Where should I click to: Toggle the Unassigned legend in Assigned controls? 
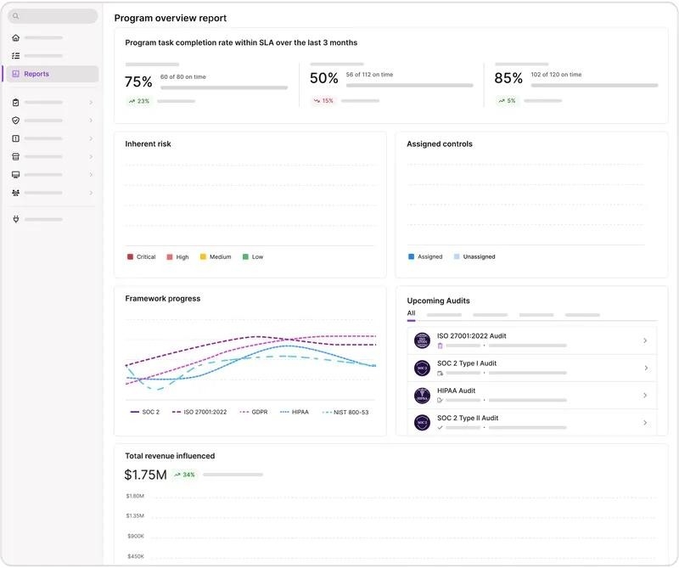(474, 257)
